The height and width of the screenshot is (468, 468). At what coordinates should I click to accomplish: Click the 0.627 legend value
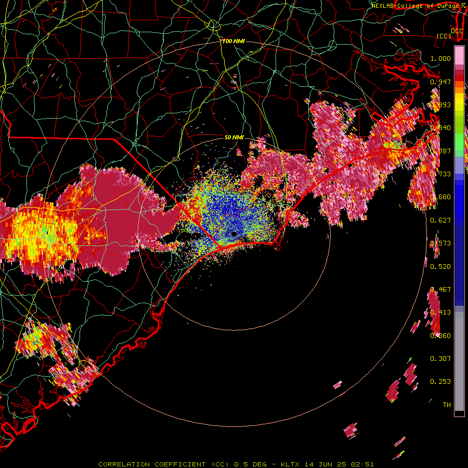pyautogui.click(x=440, y=220)
